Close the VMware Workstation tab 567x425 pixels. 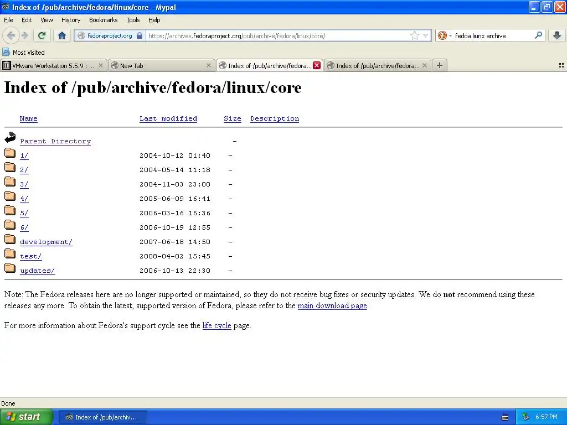pos(101,65)
